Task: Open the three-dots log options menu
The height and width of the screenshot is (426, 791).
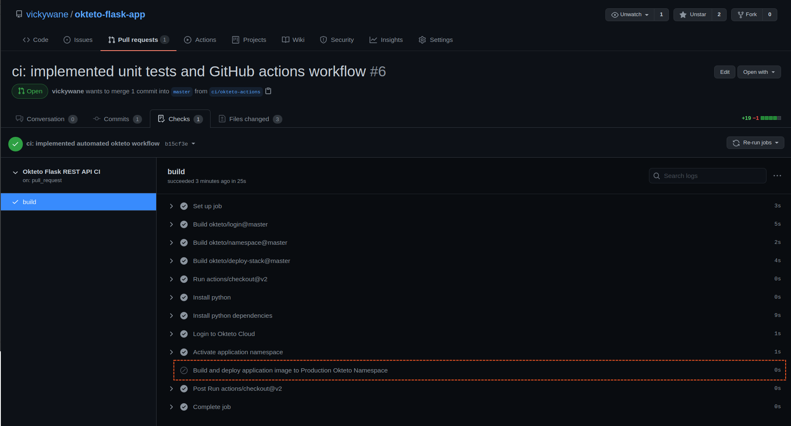Action: [777, 176]
